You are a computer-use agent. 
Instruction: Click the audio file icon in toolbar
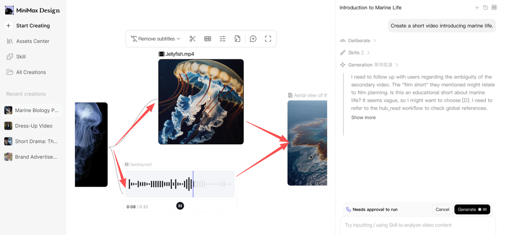point(238,39)
